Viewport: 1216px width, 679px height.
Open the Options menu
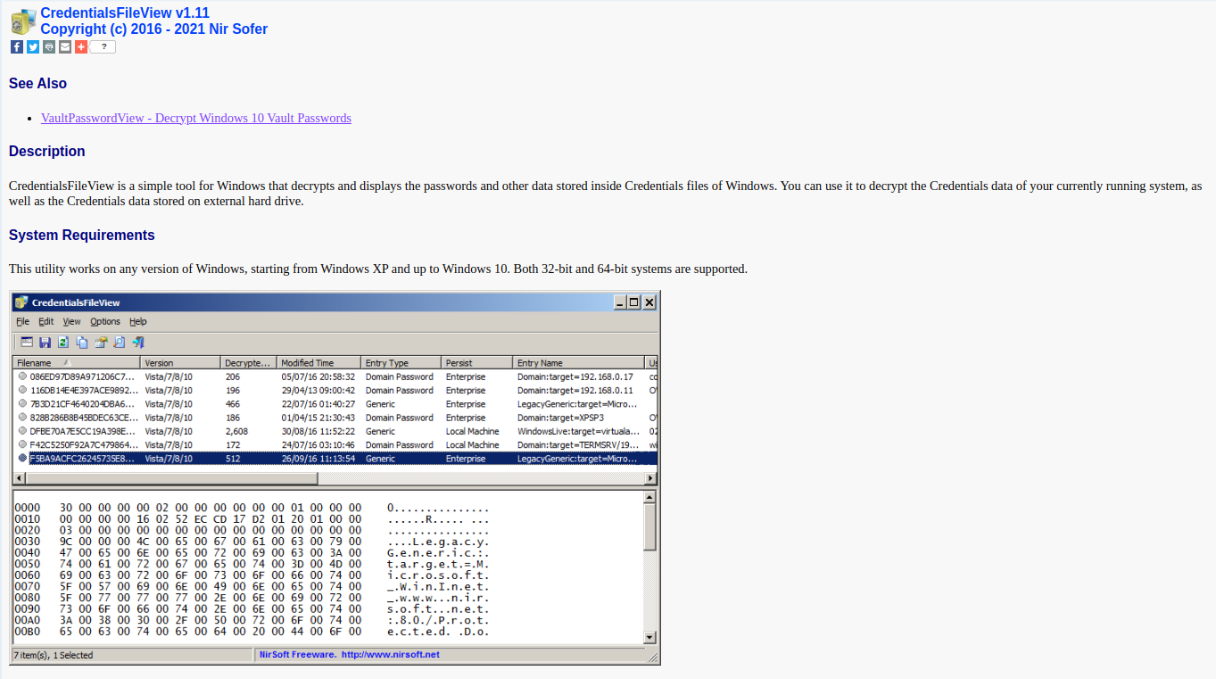[x=105, y=321]
